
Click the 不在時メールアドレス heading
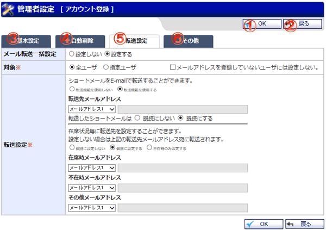click(95, 178)
